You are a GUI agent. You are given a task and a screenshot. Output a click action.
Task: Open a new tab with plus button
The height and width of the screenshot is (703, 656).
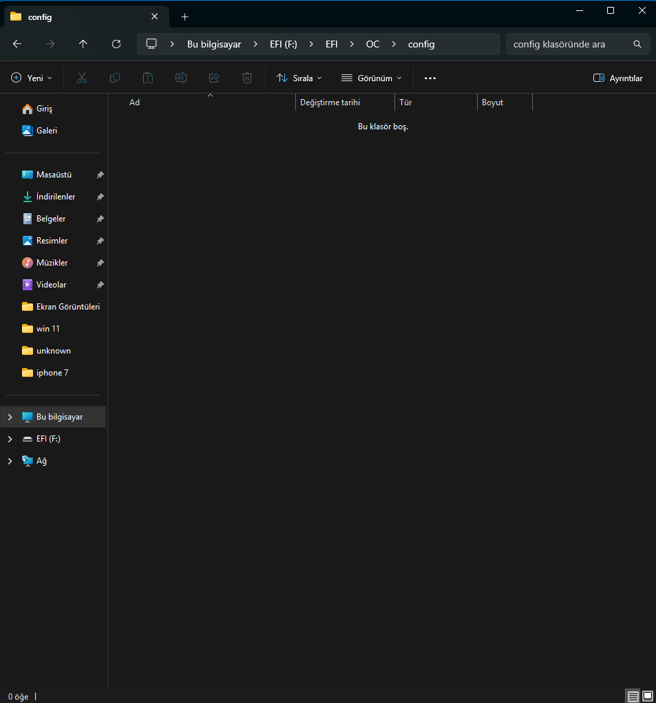coord(184,17)
